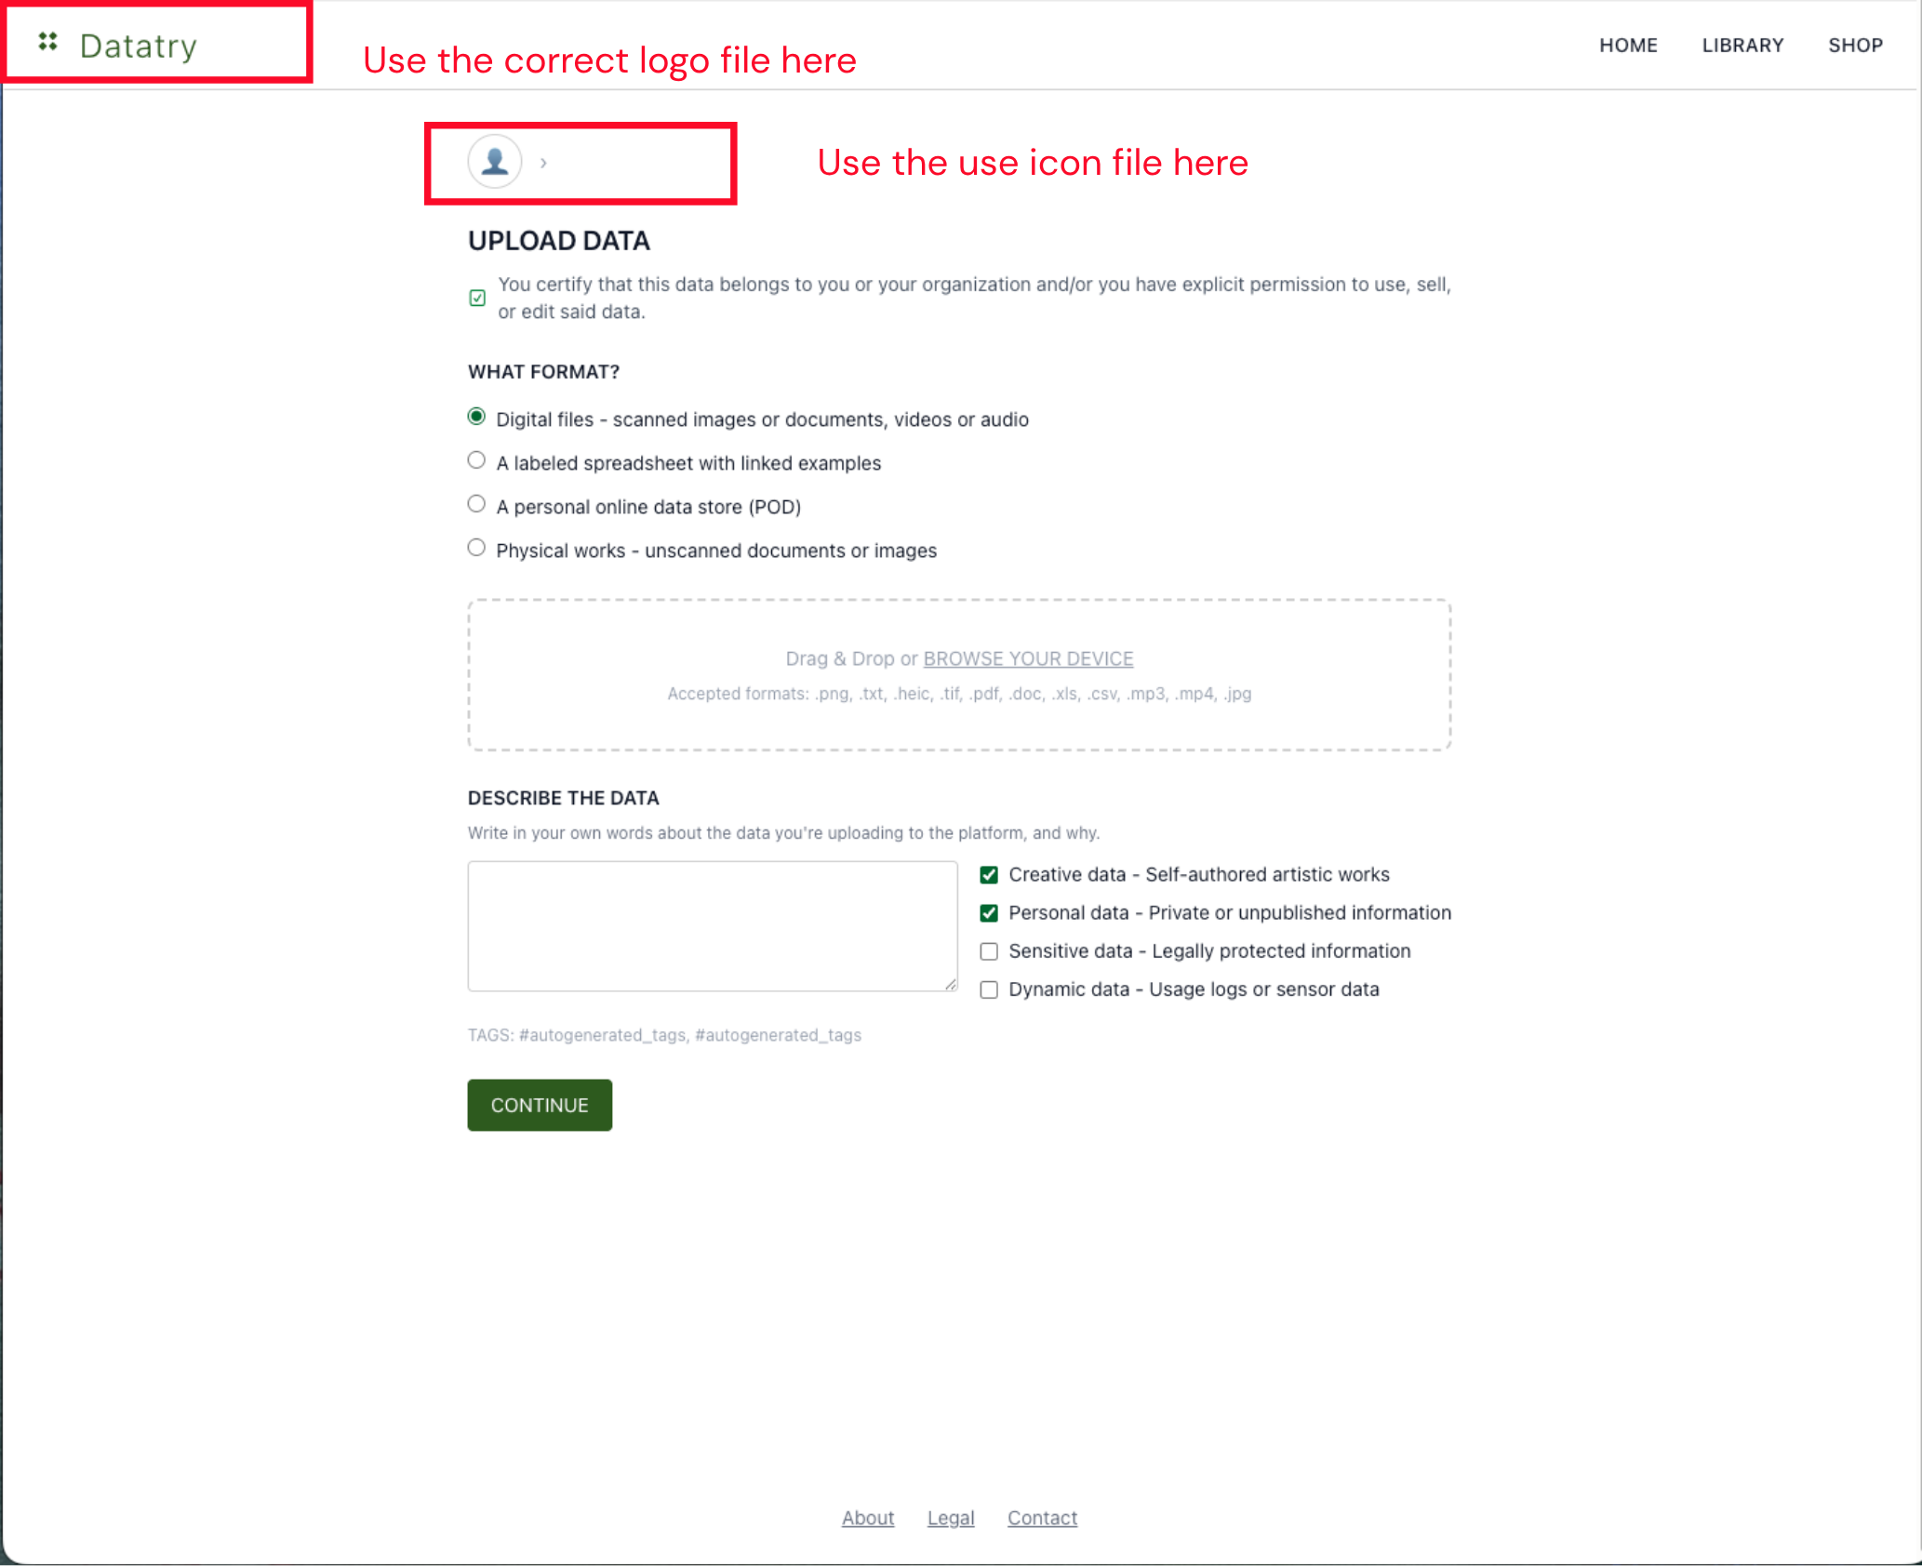Go to HOME in the top navigation
Image resolution: width=1922 pixels, height=1566 pixels.
pos(1628,46)
